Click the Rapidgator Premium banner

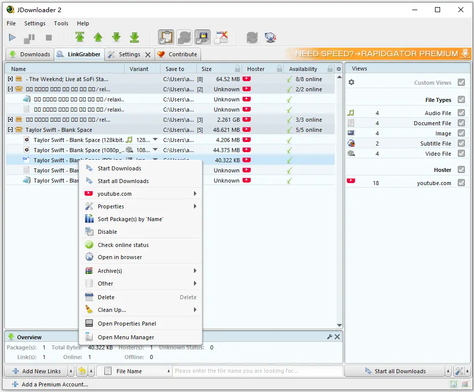point(378,54)
